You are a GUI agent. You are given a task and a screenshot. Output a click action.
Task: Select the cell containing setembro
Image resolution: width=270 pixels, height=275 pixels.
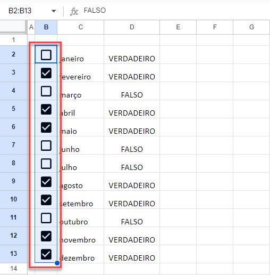[x=81, y=200]
